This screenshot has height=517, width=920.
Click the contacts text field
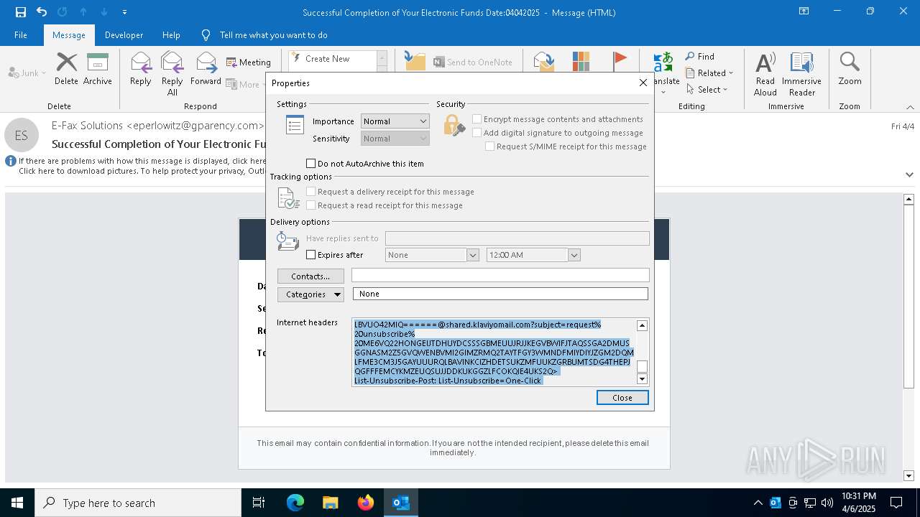coord(500,276)
